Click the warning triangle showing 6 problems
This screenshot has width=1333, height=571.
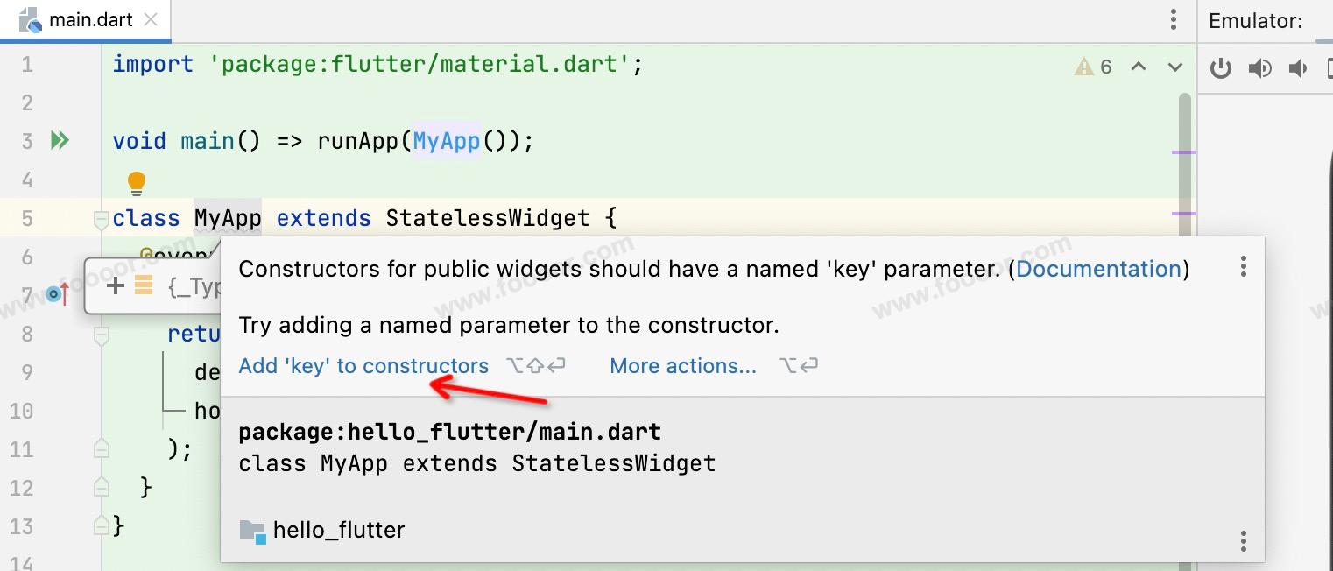point(1084,67)
